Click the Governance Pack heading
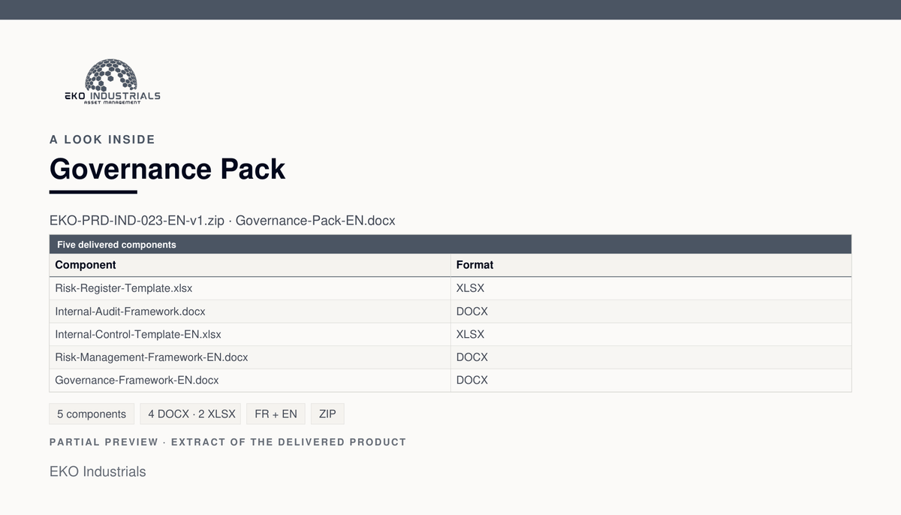901x515 pixels. pyautogui.click(x=167, y=169)
